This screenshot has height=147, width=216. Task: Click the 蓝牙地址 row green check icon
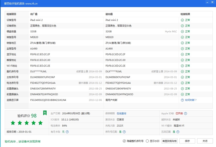tap(182, 54)
